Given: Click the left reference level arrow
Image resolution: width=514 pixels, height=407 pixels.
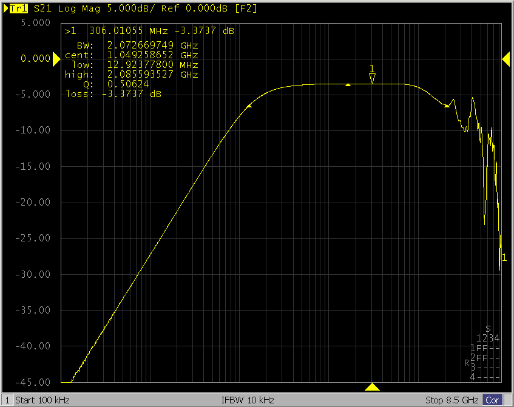Looking at the screenshot, I should (56, 58).
